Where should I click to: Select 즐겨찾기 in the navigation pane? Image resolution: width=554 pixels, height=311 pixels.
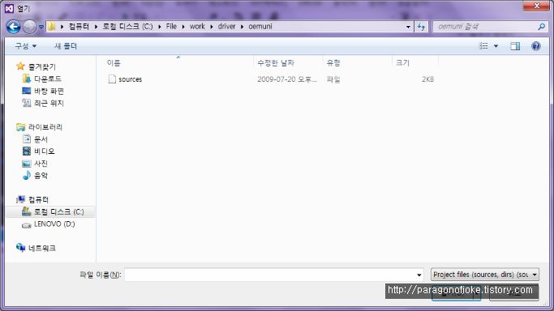pos(42,66)
